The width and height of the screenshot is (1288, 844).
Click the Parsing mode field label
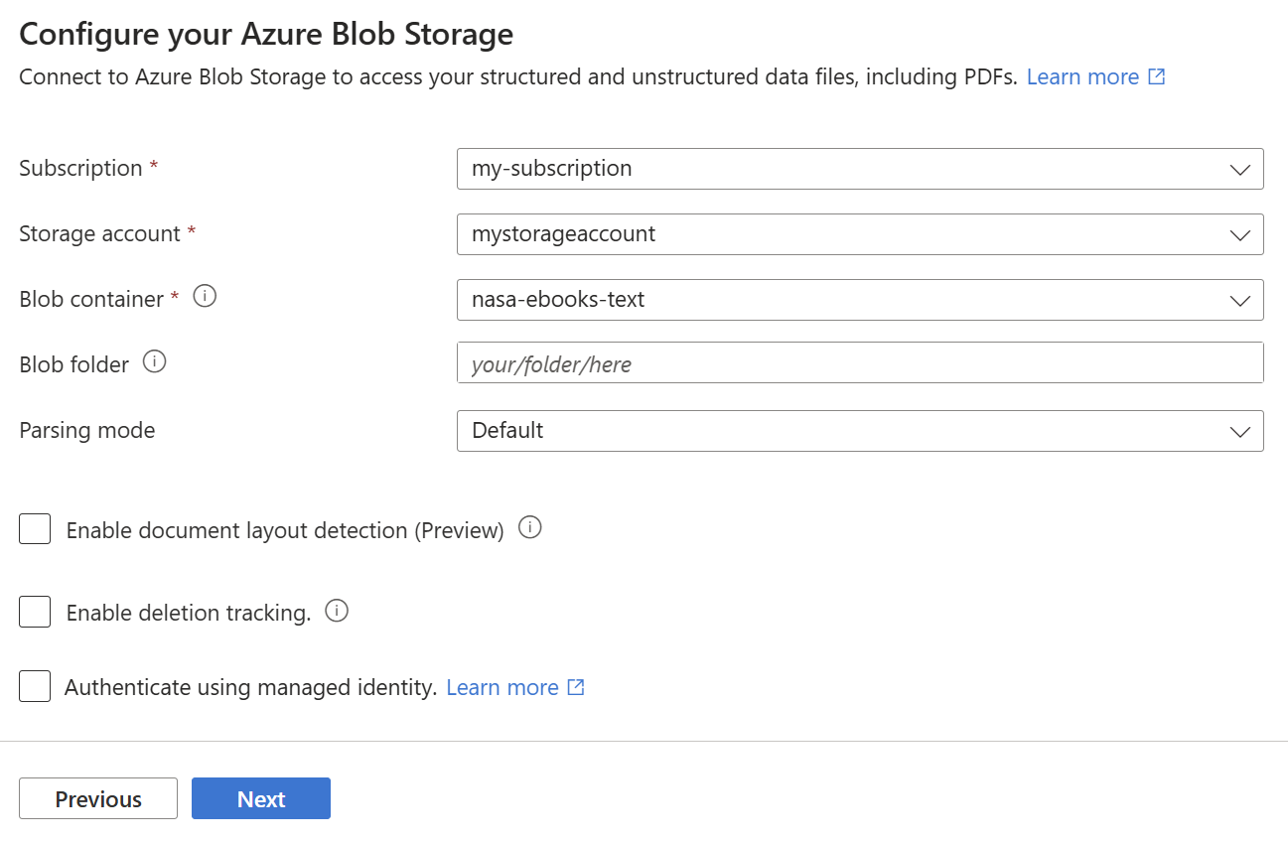pos(87,430)
